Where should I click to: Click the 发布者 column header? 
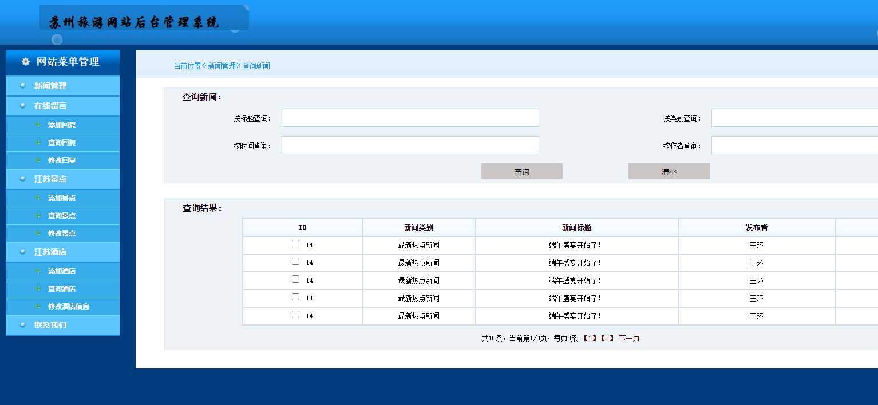pyautogui.click(x=757, y=227)
